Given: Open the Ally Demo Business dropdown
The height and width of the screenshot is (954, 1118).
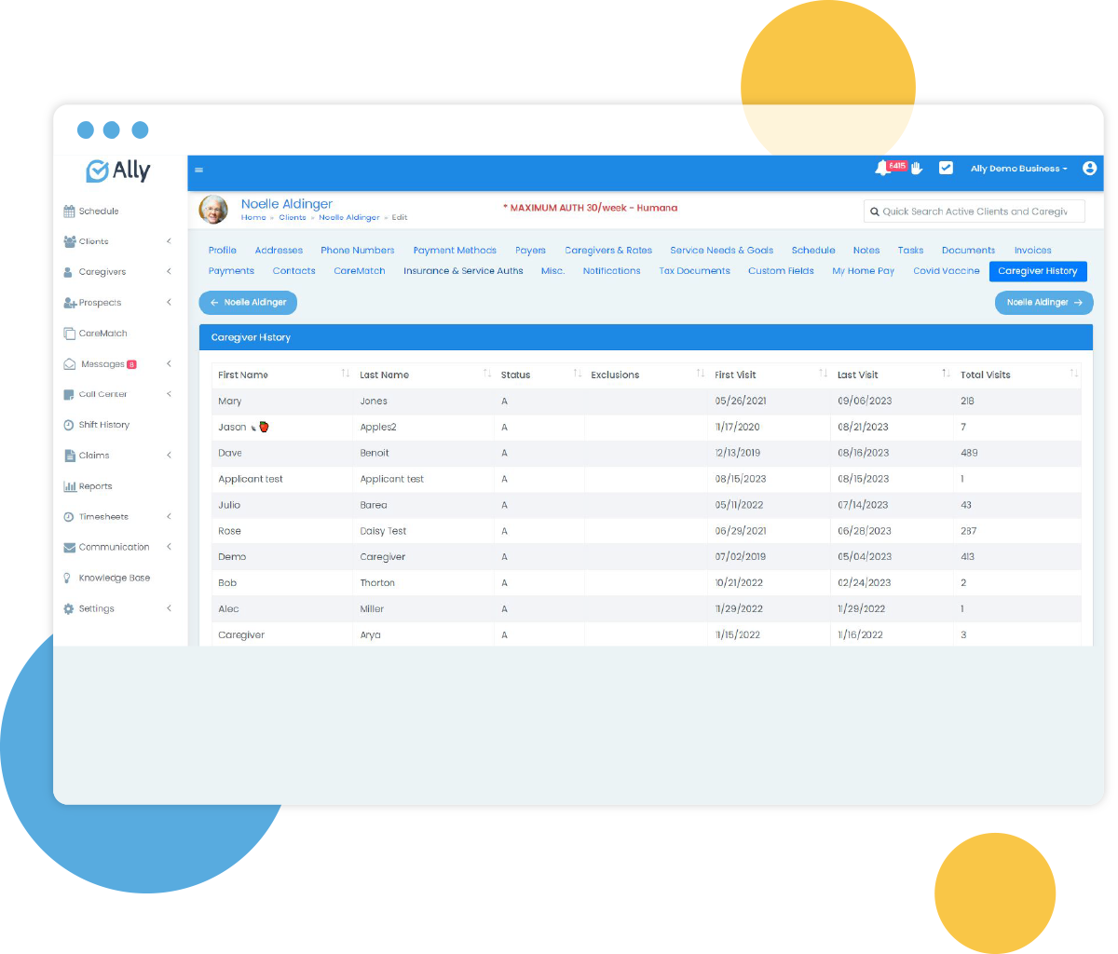Looking at the screenshot, I should (1018, 169).
